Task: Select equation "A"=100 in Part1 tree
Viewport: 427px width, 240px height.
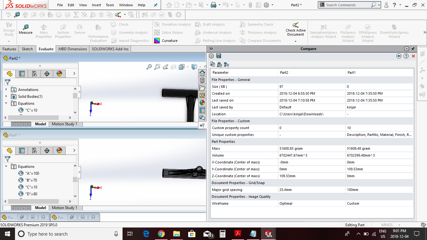Action: pyautogui.click(x=32, y=173)
